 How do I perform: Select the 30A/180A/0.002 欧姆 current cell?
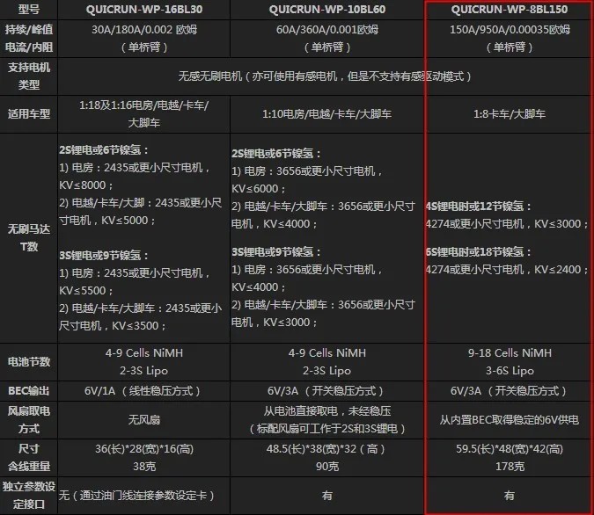pos(144,38)
